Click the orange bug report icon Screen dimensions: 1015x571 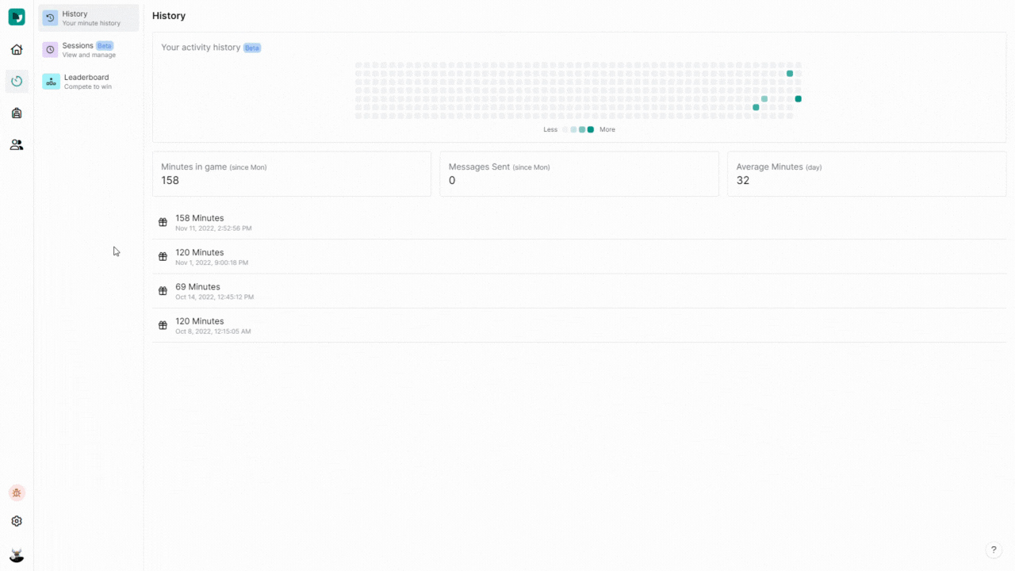(17, 492)
